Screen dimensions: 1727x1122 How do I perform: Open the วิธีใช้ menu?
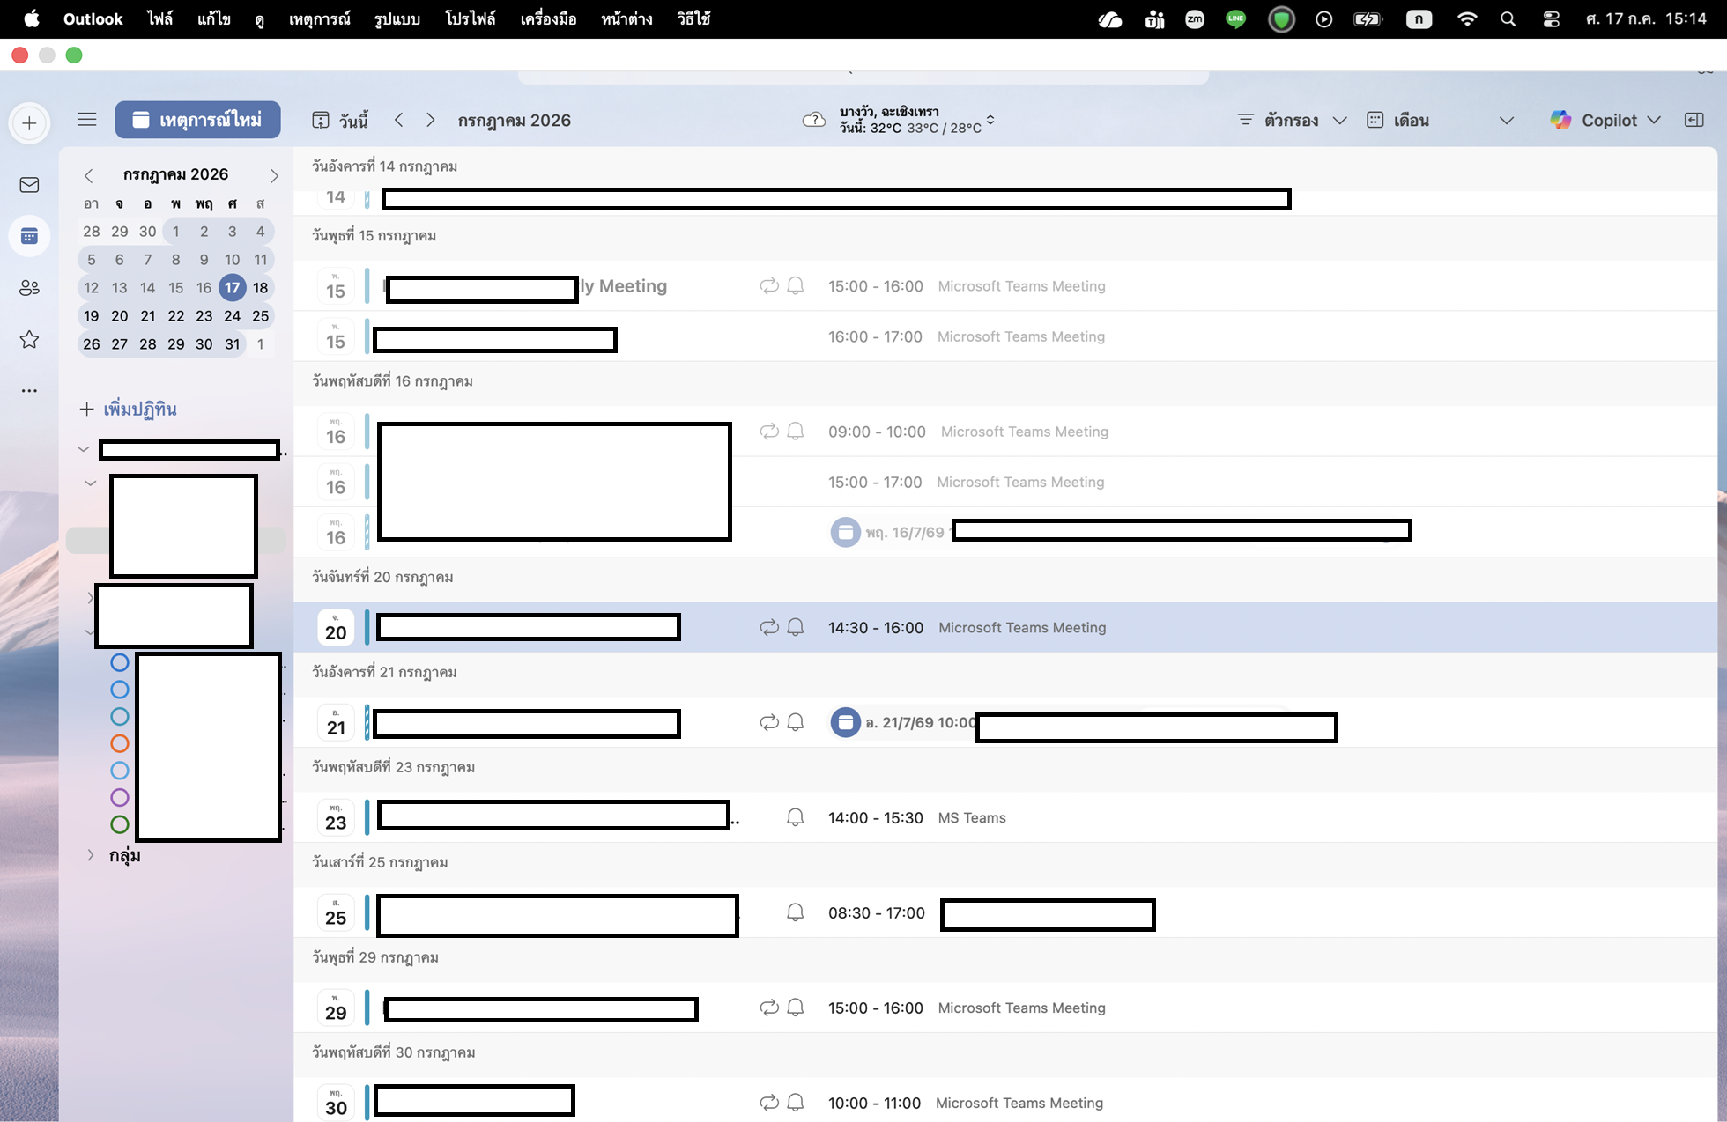693,19
